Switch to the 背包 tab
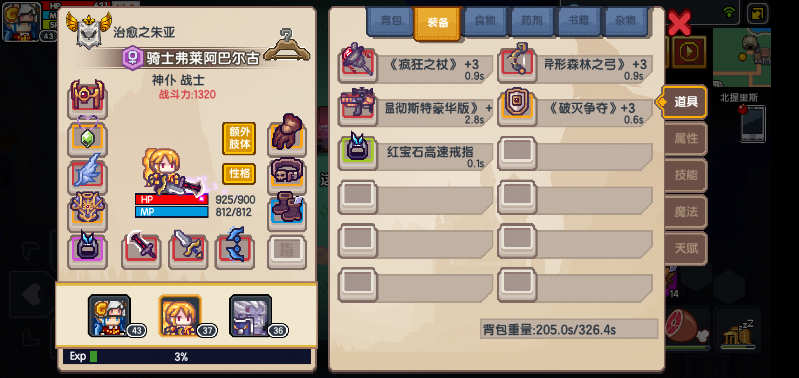Viewport: 799px width, 378px height. (x=390, y=21)
